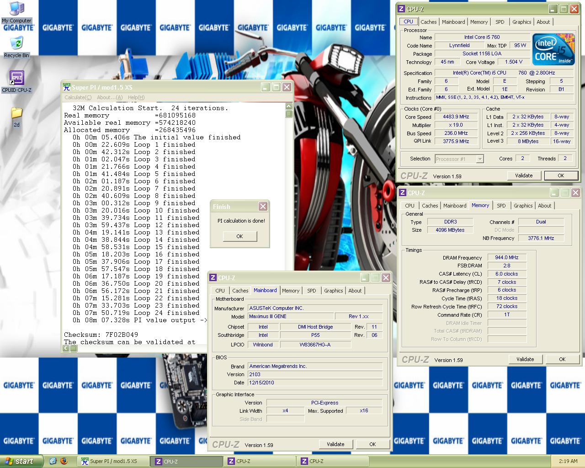This screenshot has height=468, width=585.
Task: Click the CAS# Latency 6.0 clocks field
Action: [x=507, y=274]
